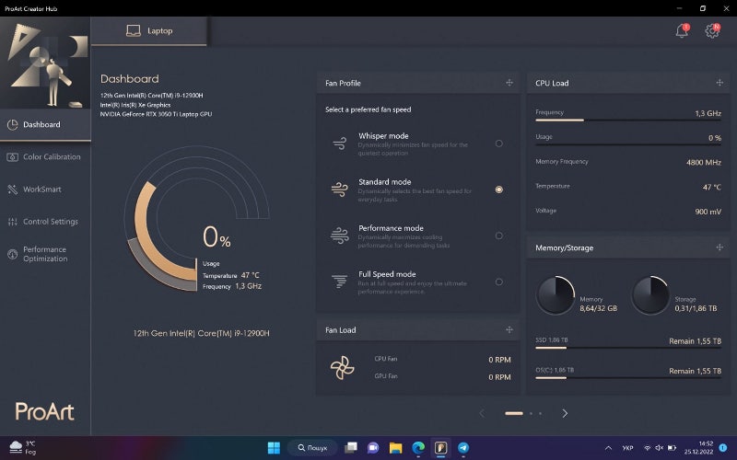The image size is (737, 460).
Task: Click the Memory Frequency 4800 MHz value
Action: click(704, 163)
